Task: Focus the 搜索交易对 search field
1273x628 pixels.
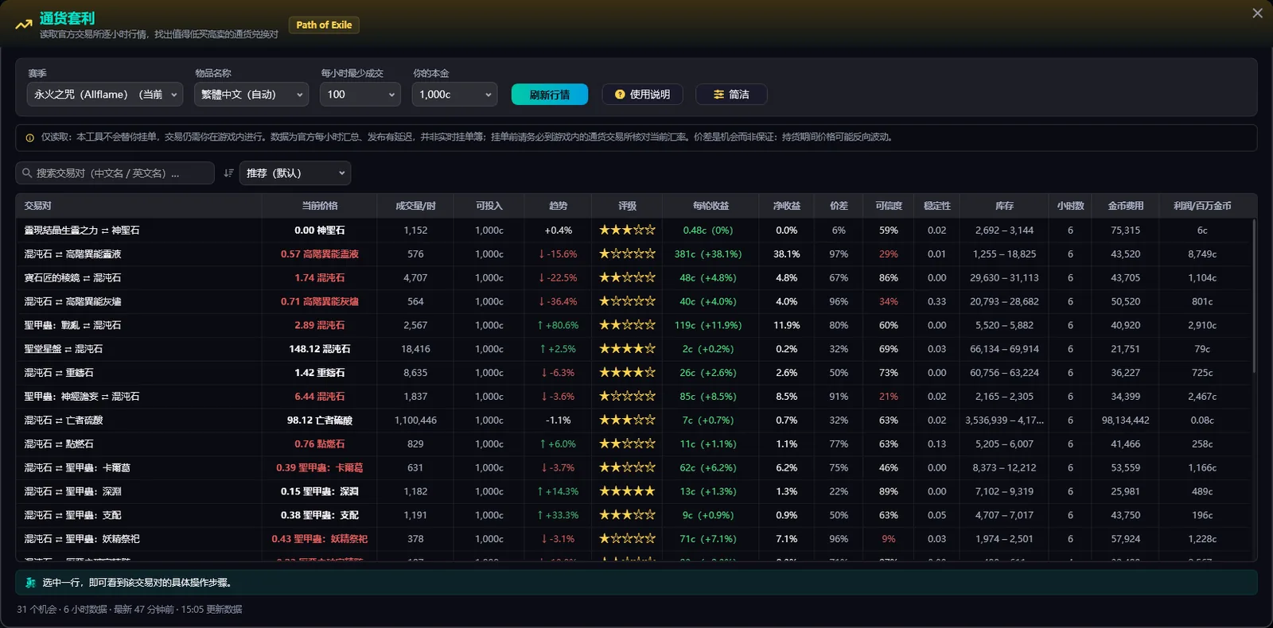Action: (115, 173)
